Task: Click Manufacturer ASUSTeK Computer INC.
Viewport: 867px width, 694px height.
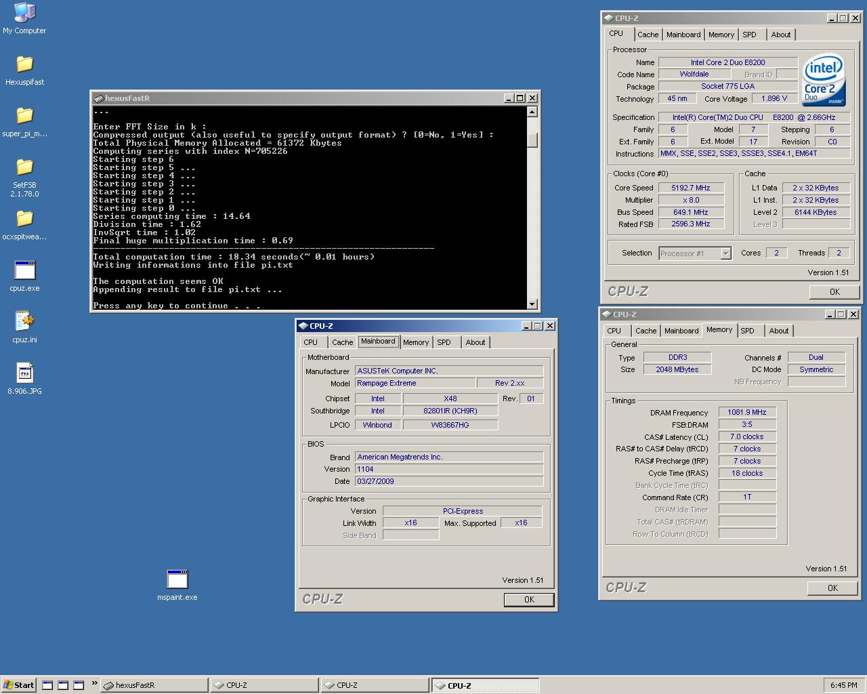Action: coord(449,371)
